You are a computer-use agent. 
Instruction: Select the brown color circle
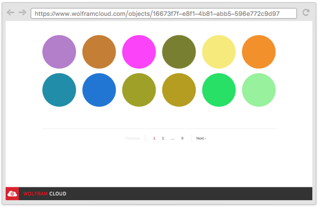[99, 52]
